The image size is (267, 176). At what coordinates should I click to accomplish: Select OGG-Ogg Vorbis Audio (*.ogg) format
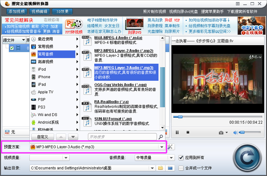coord(121,84)
